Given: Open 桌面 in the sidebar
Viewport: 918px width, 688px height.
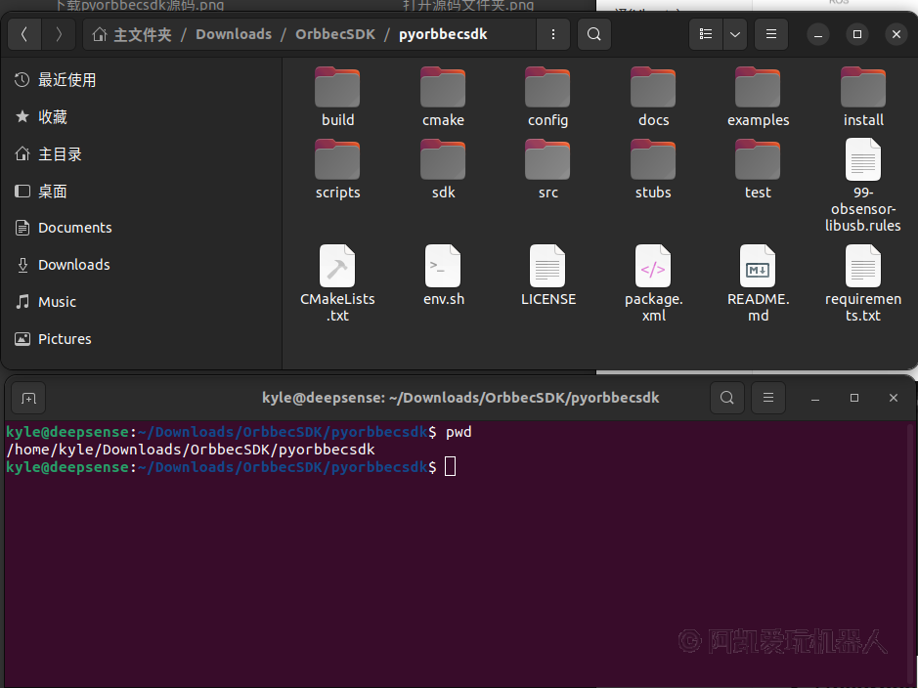Looking at the screenshot, I should tap(142, 191).
